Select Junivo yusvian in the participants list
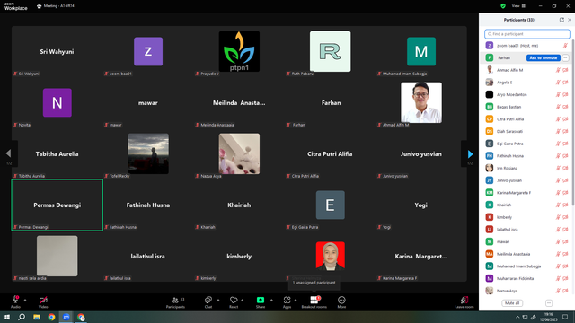Image resolution: width=575 pixels, height=323 pixels. [x=526, y=180]
